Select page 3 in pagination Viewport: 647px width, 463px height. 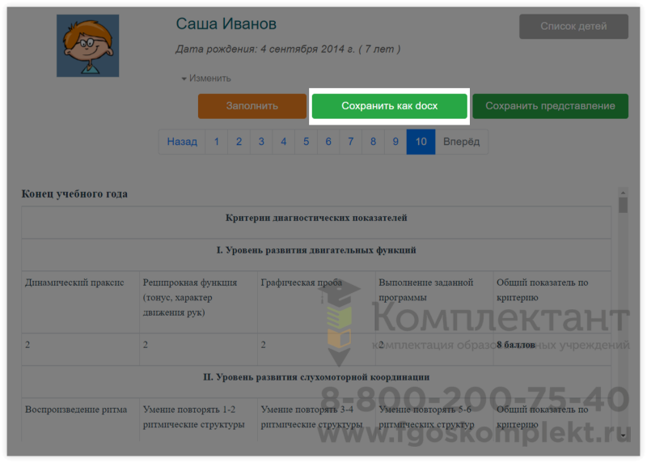pos(261,142)
